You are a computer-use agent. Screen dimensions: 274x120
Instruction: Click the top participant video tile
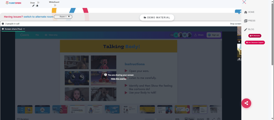coord(239,35)
